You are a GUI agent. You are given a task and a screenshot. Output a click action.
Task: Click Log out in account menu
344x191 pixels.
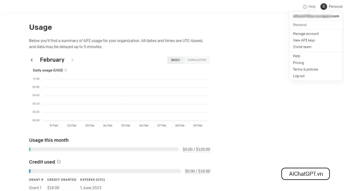click(x=299, y=76)
